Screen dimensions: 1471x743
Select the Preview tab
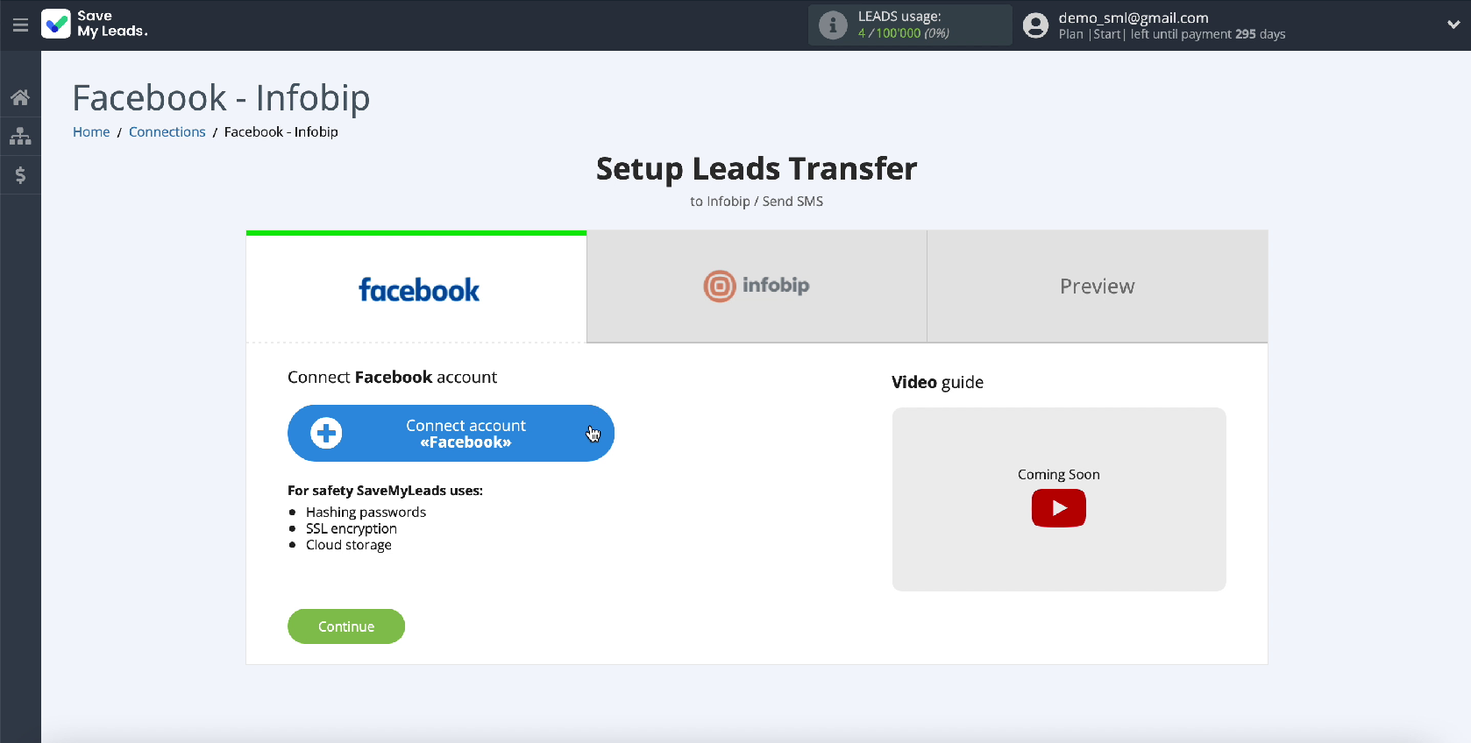click(1098, 287)
